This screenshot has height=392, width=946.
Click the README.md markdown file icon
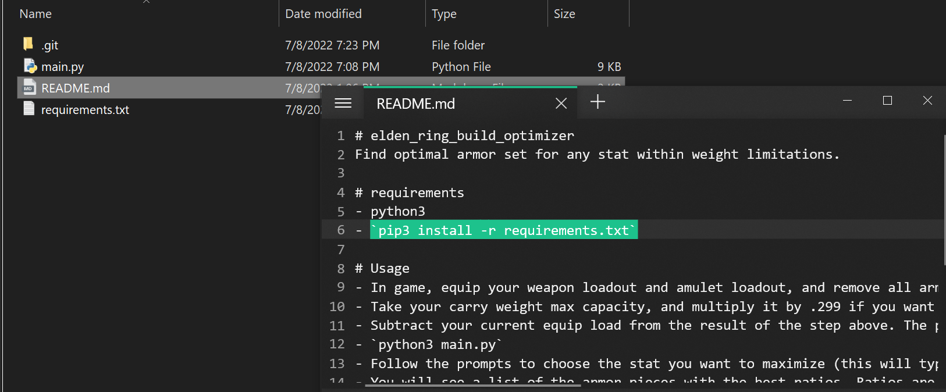click(x=29, y=87)
